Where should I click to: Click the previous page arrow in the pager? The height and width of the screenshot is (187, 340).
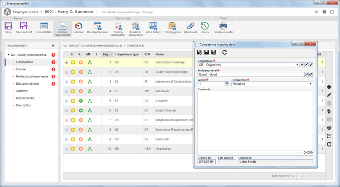[x=302, y=176]
